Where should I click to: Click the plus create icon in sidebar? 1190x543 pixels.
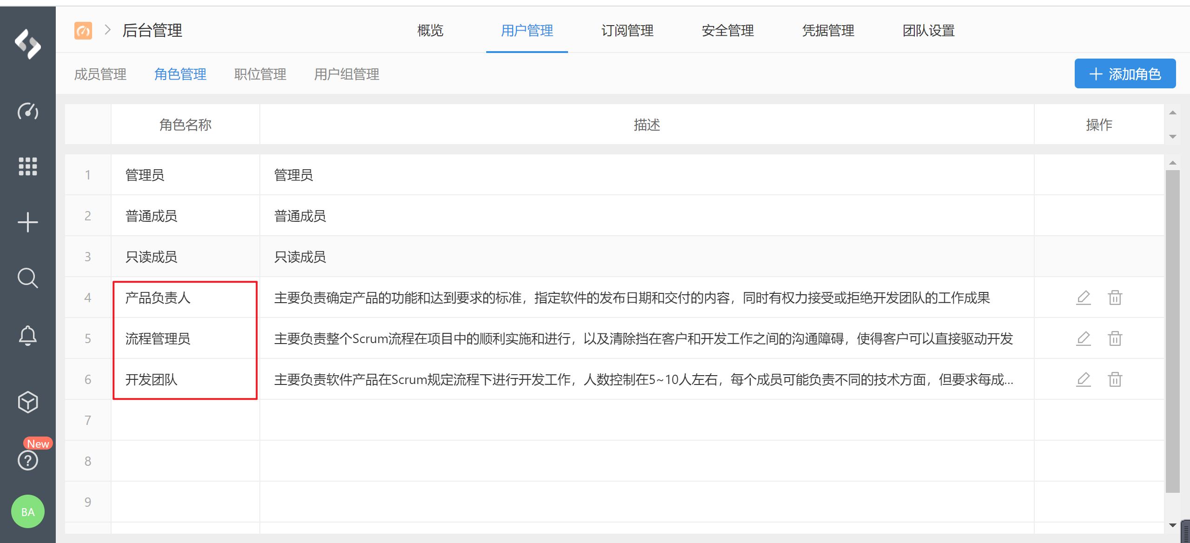(28, 222)
